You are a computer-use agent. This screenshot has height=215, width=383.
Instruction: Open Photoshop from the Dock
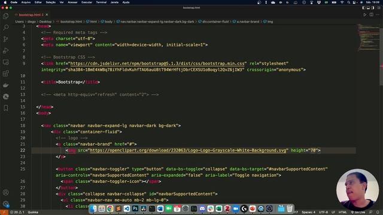[135, 208]
